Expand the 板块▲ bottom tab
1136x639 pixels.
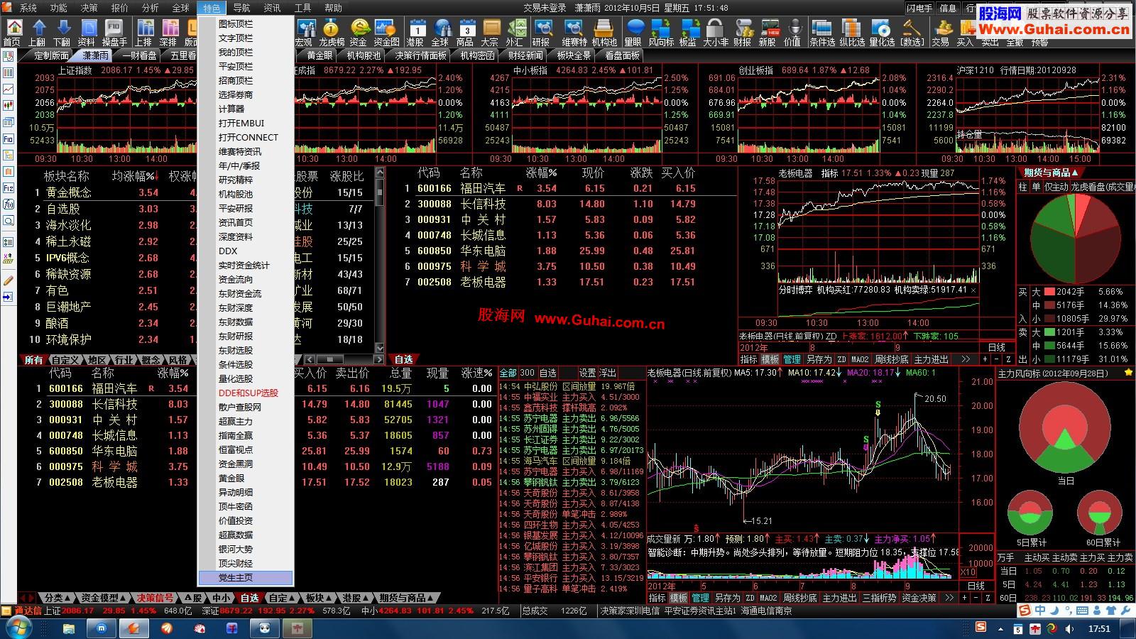(x=319, y=598)
